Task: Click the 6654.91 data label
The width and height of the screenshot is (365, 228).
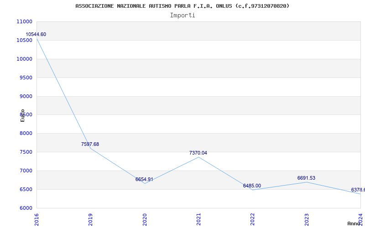Action: (144, 179)
